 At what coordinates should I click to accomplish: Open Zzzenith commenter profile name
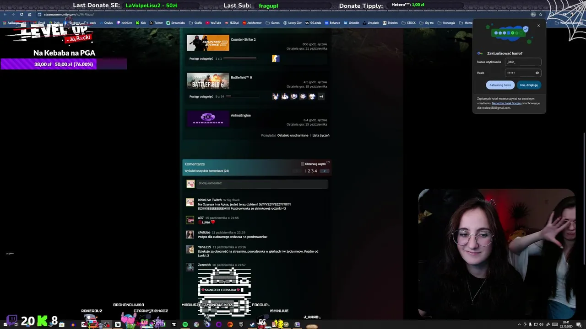[204, 265]
